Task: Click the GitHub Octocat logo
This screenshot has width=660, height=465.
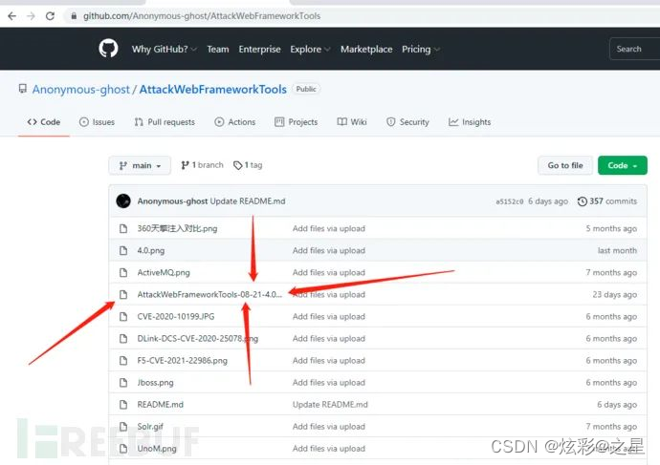Action: pos(108,49)
